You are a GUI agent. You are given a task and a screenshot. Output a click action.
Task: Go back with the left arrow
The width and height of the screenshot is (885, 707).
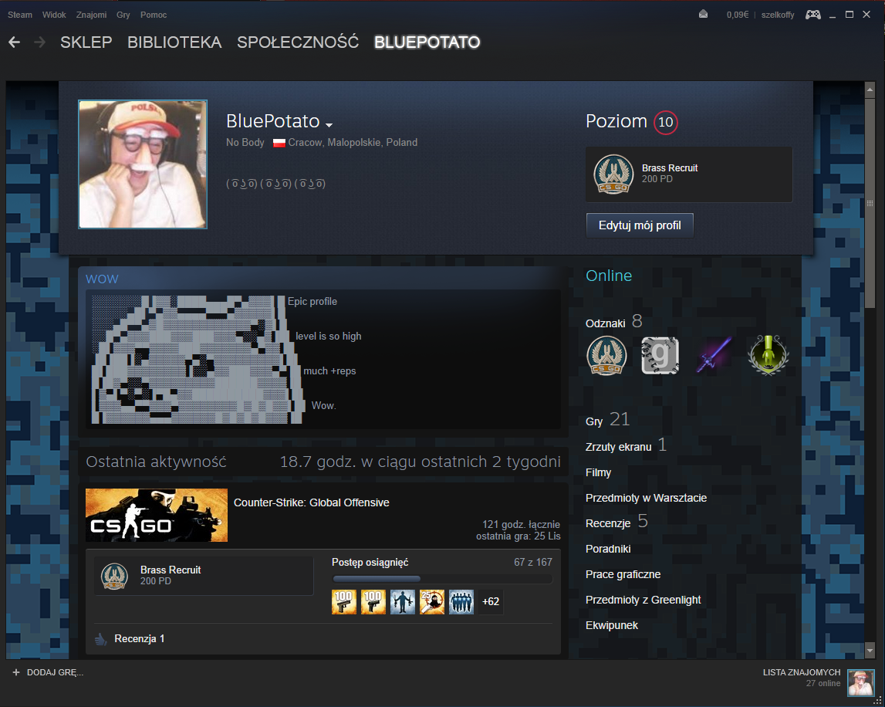(x=14, y=42)
